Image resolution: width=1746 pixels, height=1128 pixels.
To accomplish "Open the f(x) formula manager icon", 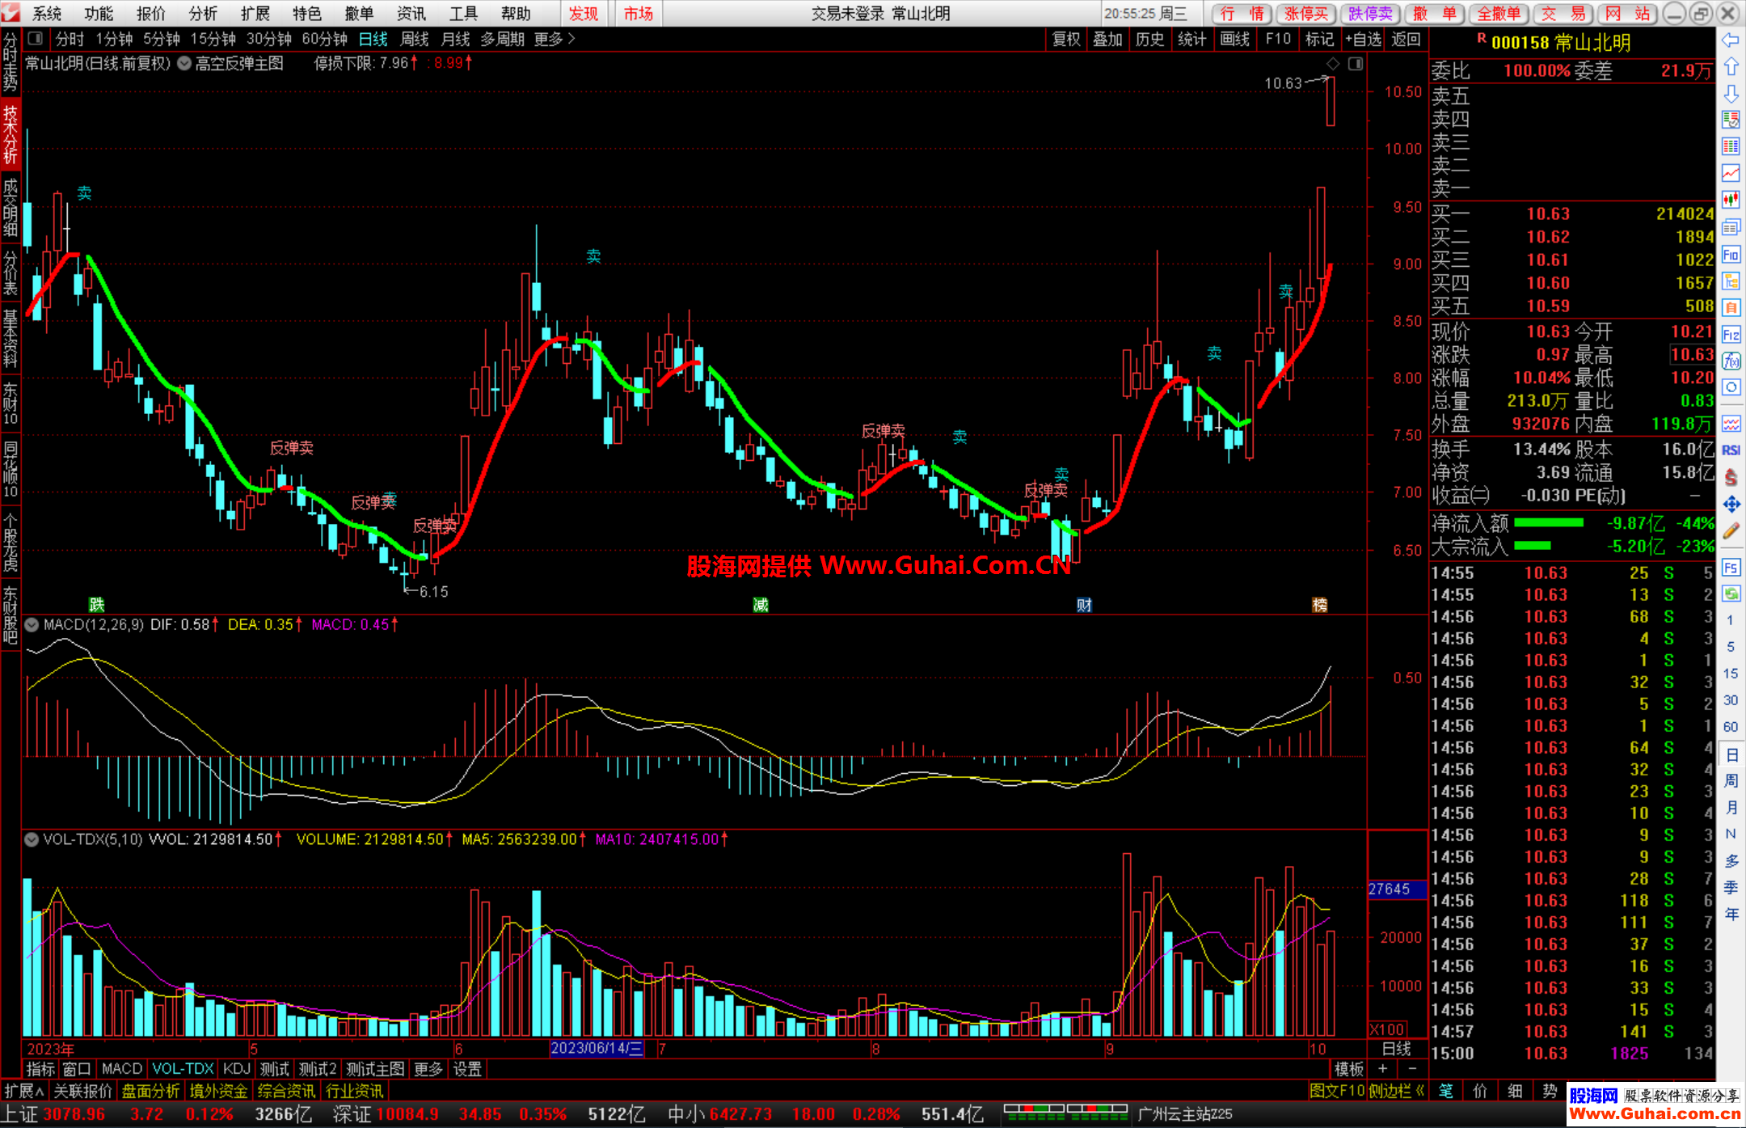I will tap(1731, 361).
